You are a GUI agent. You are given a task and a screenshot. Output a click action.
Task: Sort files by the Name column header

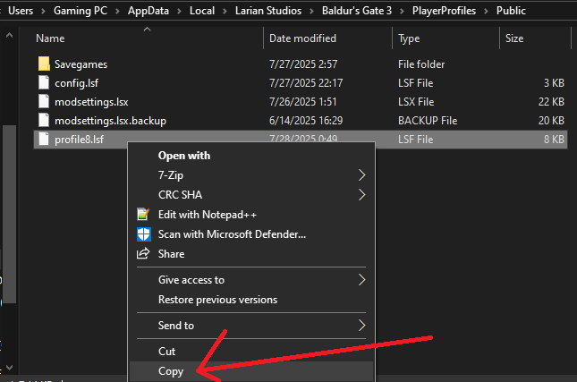click(51, 38)
